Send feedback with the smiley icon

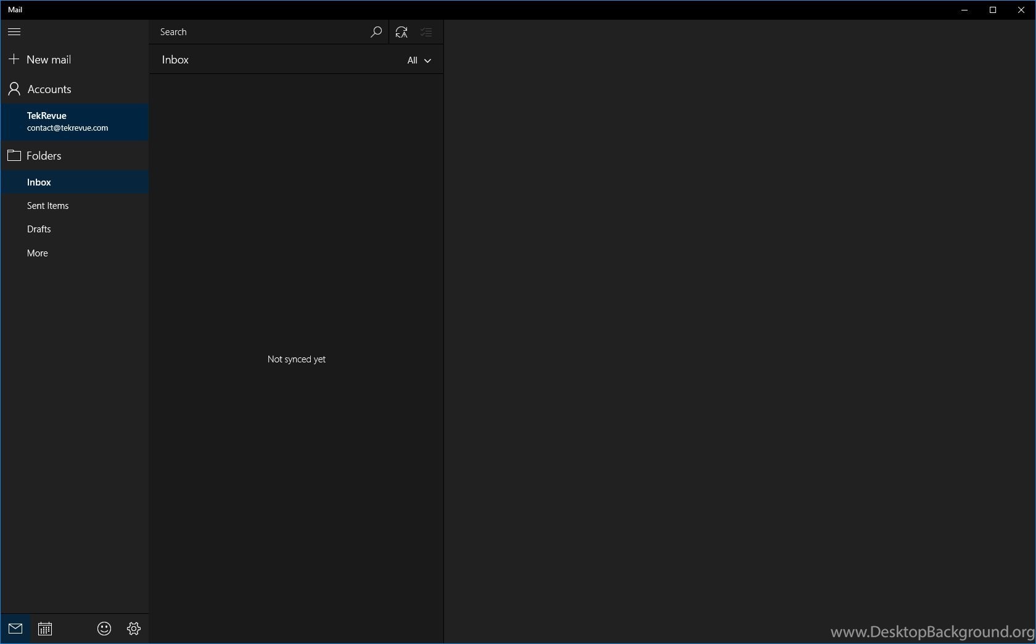pos(104,629)
